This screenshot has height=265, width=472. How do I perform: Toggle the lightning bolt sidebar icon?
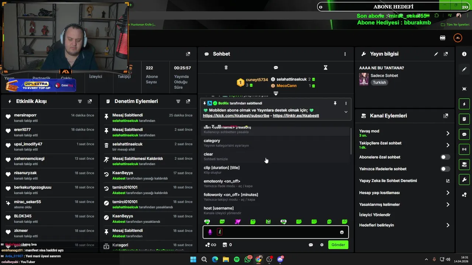coord(464,104)
